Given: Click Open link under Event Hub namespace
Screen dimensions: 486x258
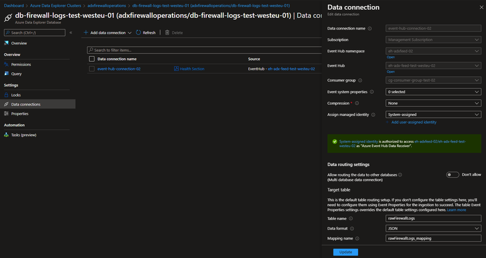Looking at the screenshot, I should tap(390, 57).
